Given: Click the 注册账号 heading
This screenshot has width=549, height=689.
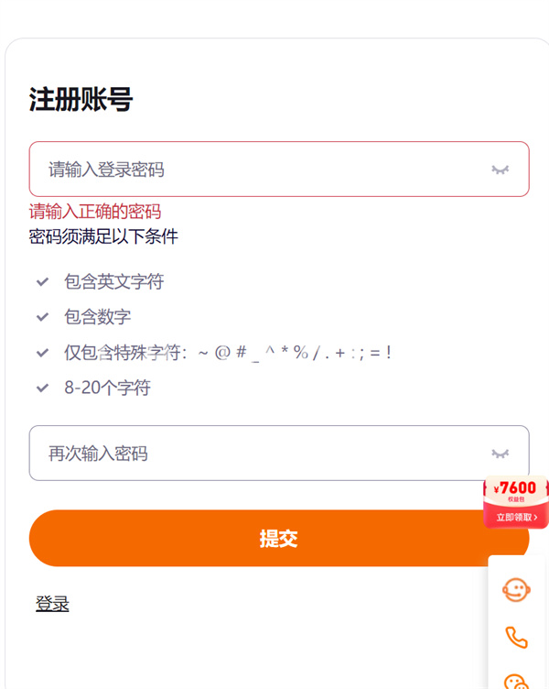Looking at the screenshot, I should pos(81,99).
